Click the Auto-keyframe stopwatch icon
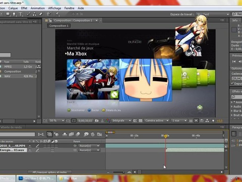The image size is (242, 182). point(93,134)
